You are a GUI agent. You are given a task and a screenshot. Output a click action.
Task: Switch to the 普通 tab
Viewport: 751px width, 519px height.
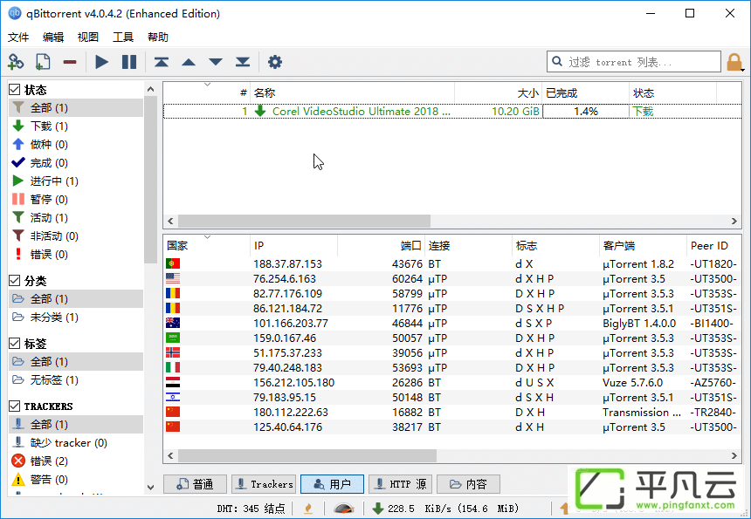[x=195, y=484]
